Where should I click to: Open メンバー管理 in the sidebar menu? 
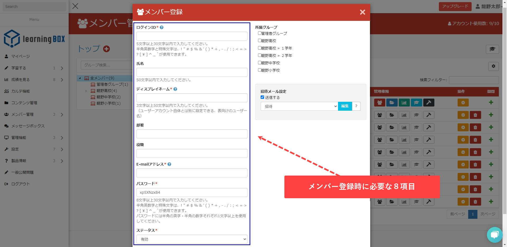pyautogui.click(x=22, y=114)
